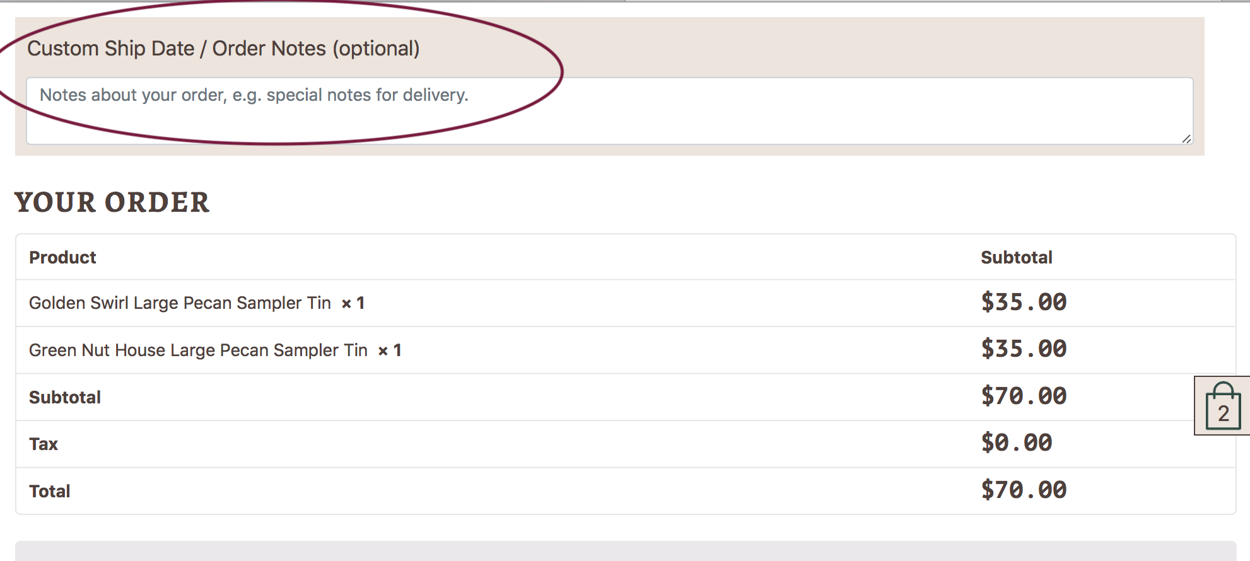Click the Custom Ship Date / Order Notes label
1250x561 pixels.
[223, 49]
